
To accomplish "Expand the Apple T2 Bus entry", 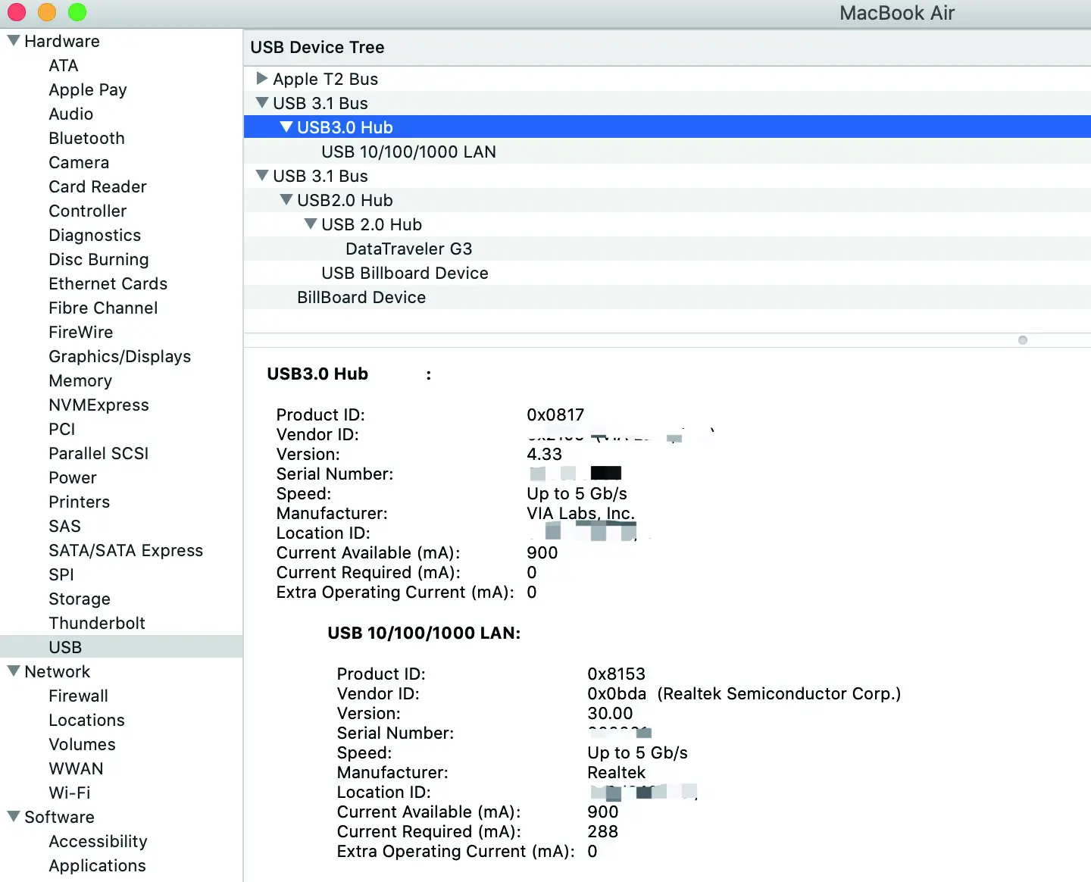I will pos(262,79).
